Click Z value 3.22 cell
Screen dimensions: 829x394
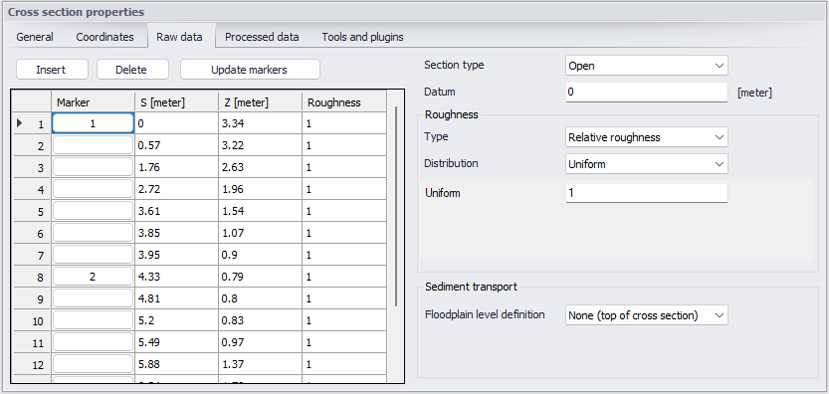click(x=260, y=145)
